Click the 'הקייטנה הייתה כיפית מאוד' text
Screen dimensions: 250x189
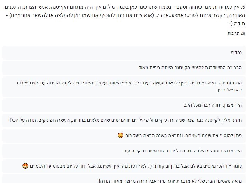pos(165,68)
